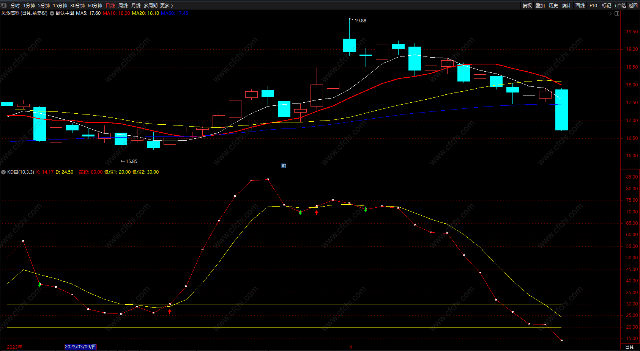This screenshot has width=640, height=351.
Task: Click the 19.88 high price label
Action: pos(361,21)
